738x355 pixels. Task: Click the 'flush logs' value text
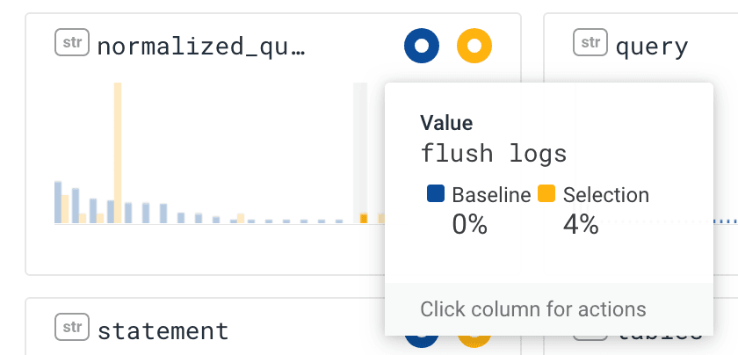point(494,154)
